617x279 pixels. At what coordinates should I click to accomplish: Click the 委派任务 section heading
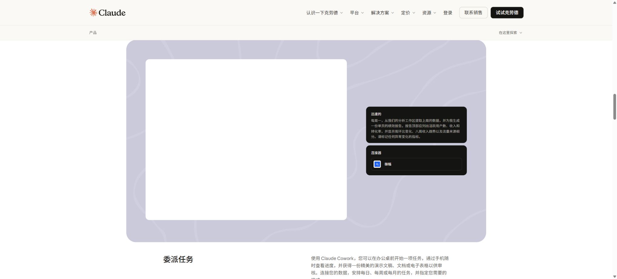[x=178, y=259]
